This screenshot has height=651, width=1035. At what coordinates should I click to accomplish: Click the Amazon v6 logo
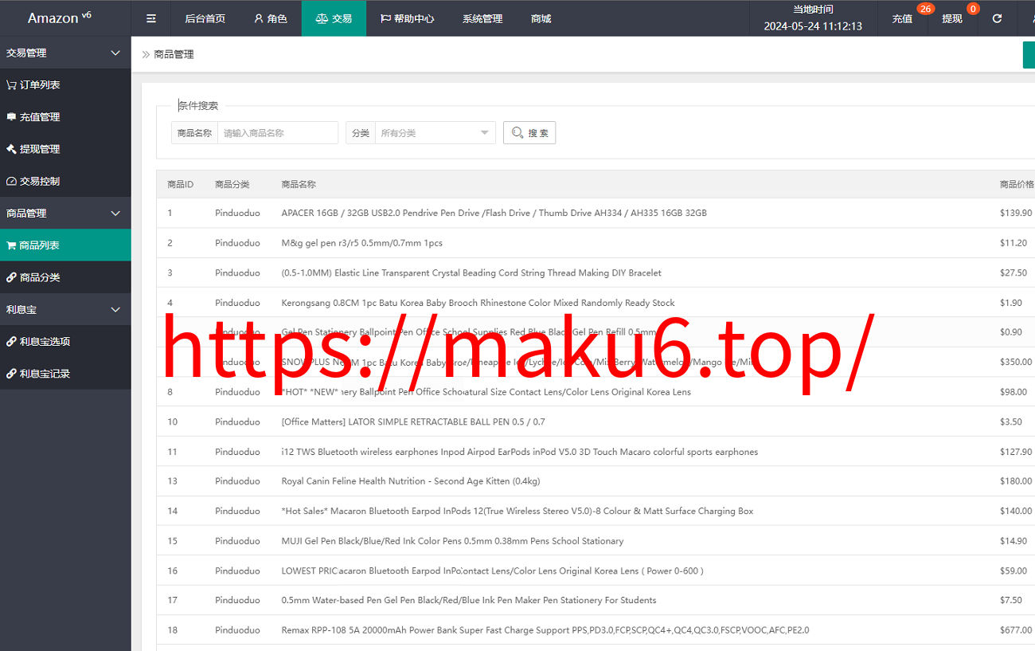tap(60, 18)
